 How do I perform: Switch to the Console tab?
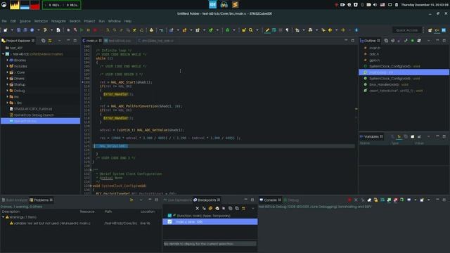click(270, 200)
